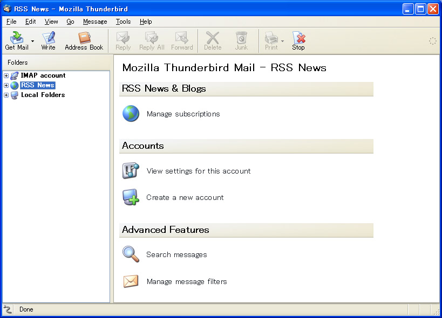Click the Manage message filters link
Screen dimensions: 442x318
[187, 281]
